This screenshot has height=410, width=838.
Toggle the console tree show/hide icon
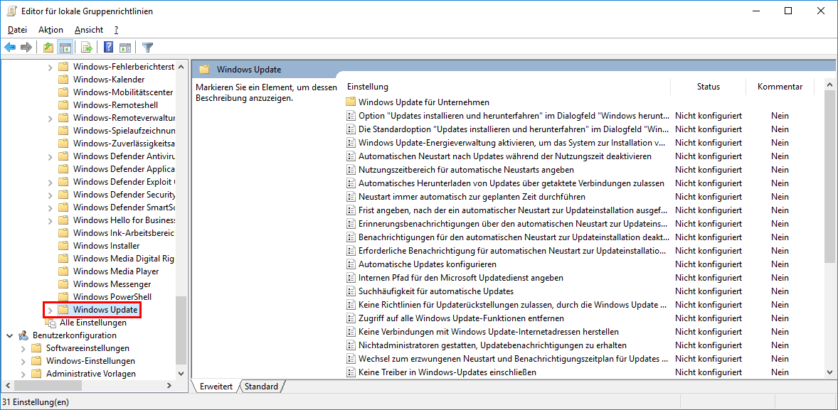point(65,48)
